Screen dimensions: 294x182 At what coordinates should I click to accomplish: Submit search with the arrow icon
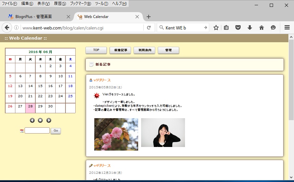coord(206,27)
